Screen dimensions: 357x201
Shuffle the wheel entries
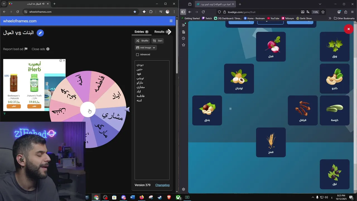[x=142, y=41]
